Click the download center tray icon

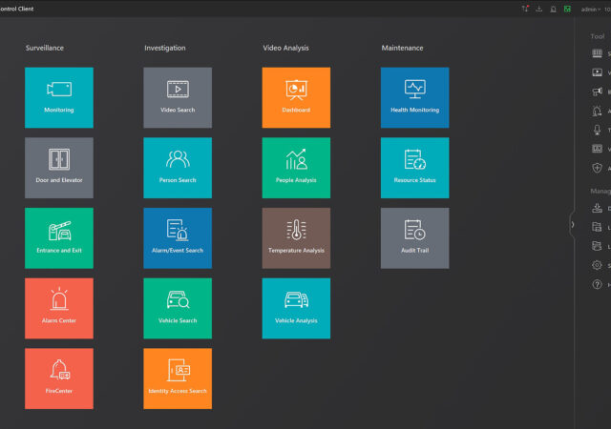[597, 208]
